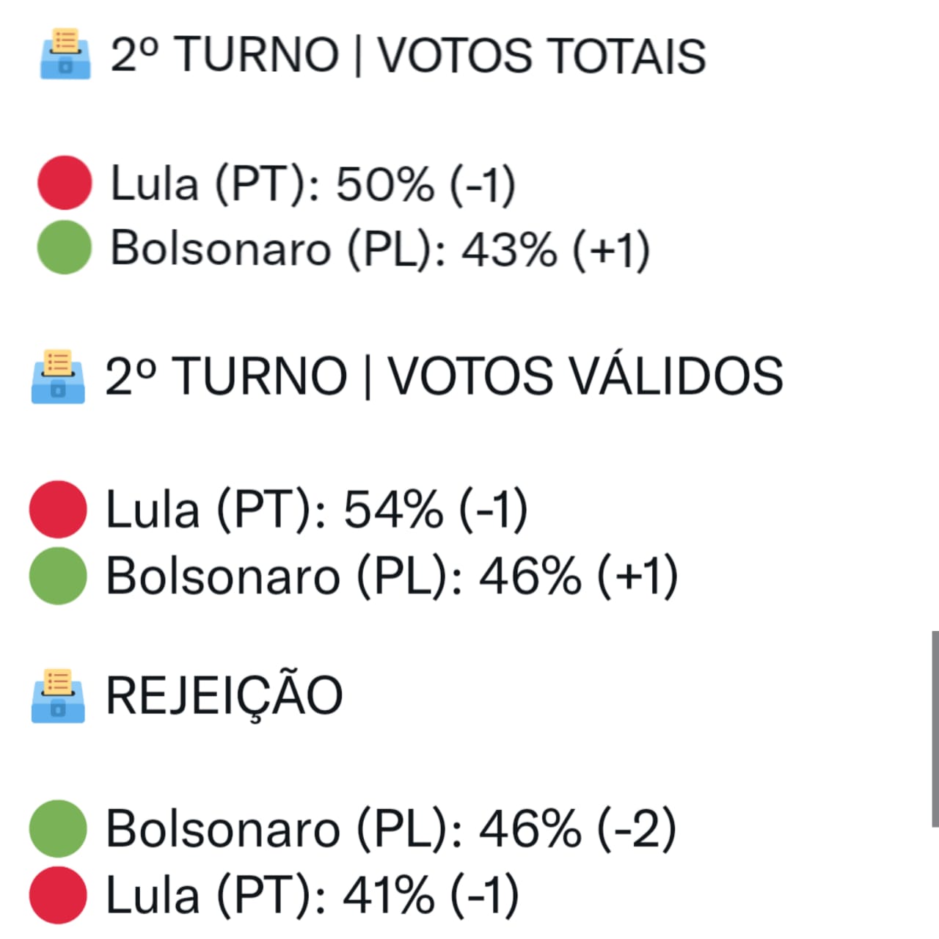The height and width of the screenshot is (939, 939).
Task: Click green circle beside Bolsonaro 46% (+1)
Action: click(x=58, y=576)
